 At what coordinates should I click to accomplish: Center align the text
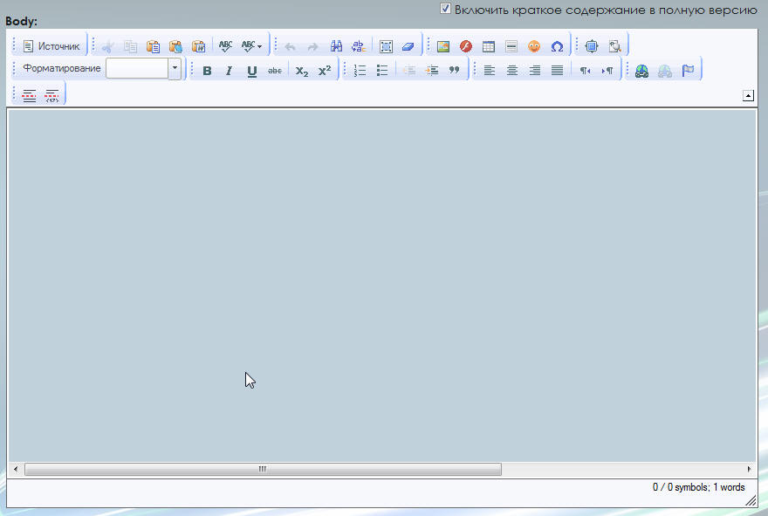click(512, 71)
